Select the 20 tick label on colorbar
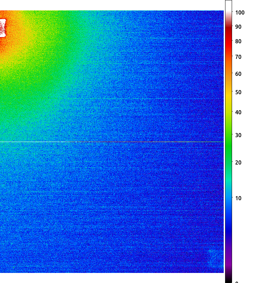264x283 pixels. click(x=238, y=162)
